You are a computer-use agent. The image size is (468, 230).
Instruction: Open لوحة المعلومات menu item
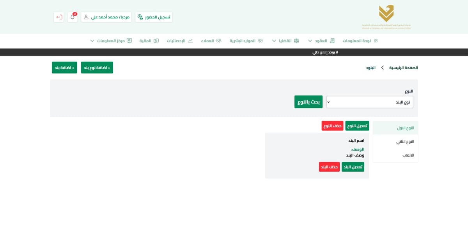[x=357, y=40]
